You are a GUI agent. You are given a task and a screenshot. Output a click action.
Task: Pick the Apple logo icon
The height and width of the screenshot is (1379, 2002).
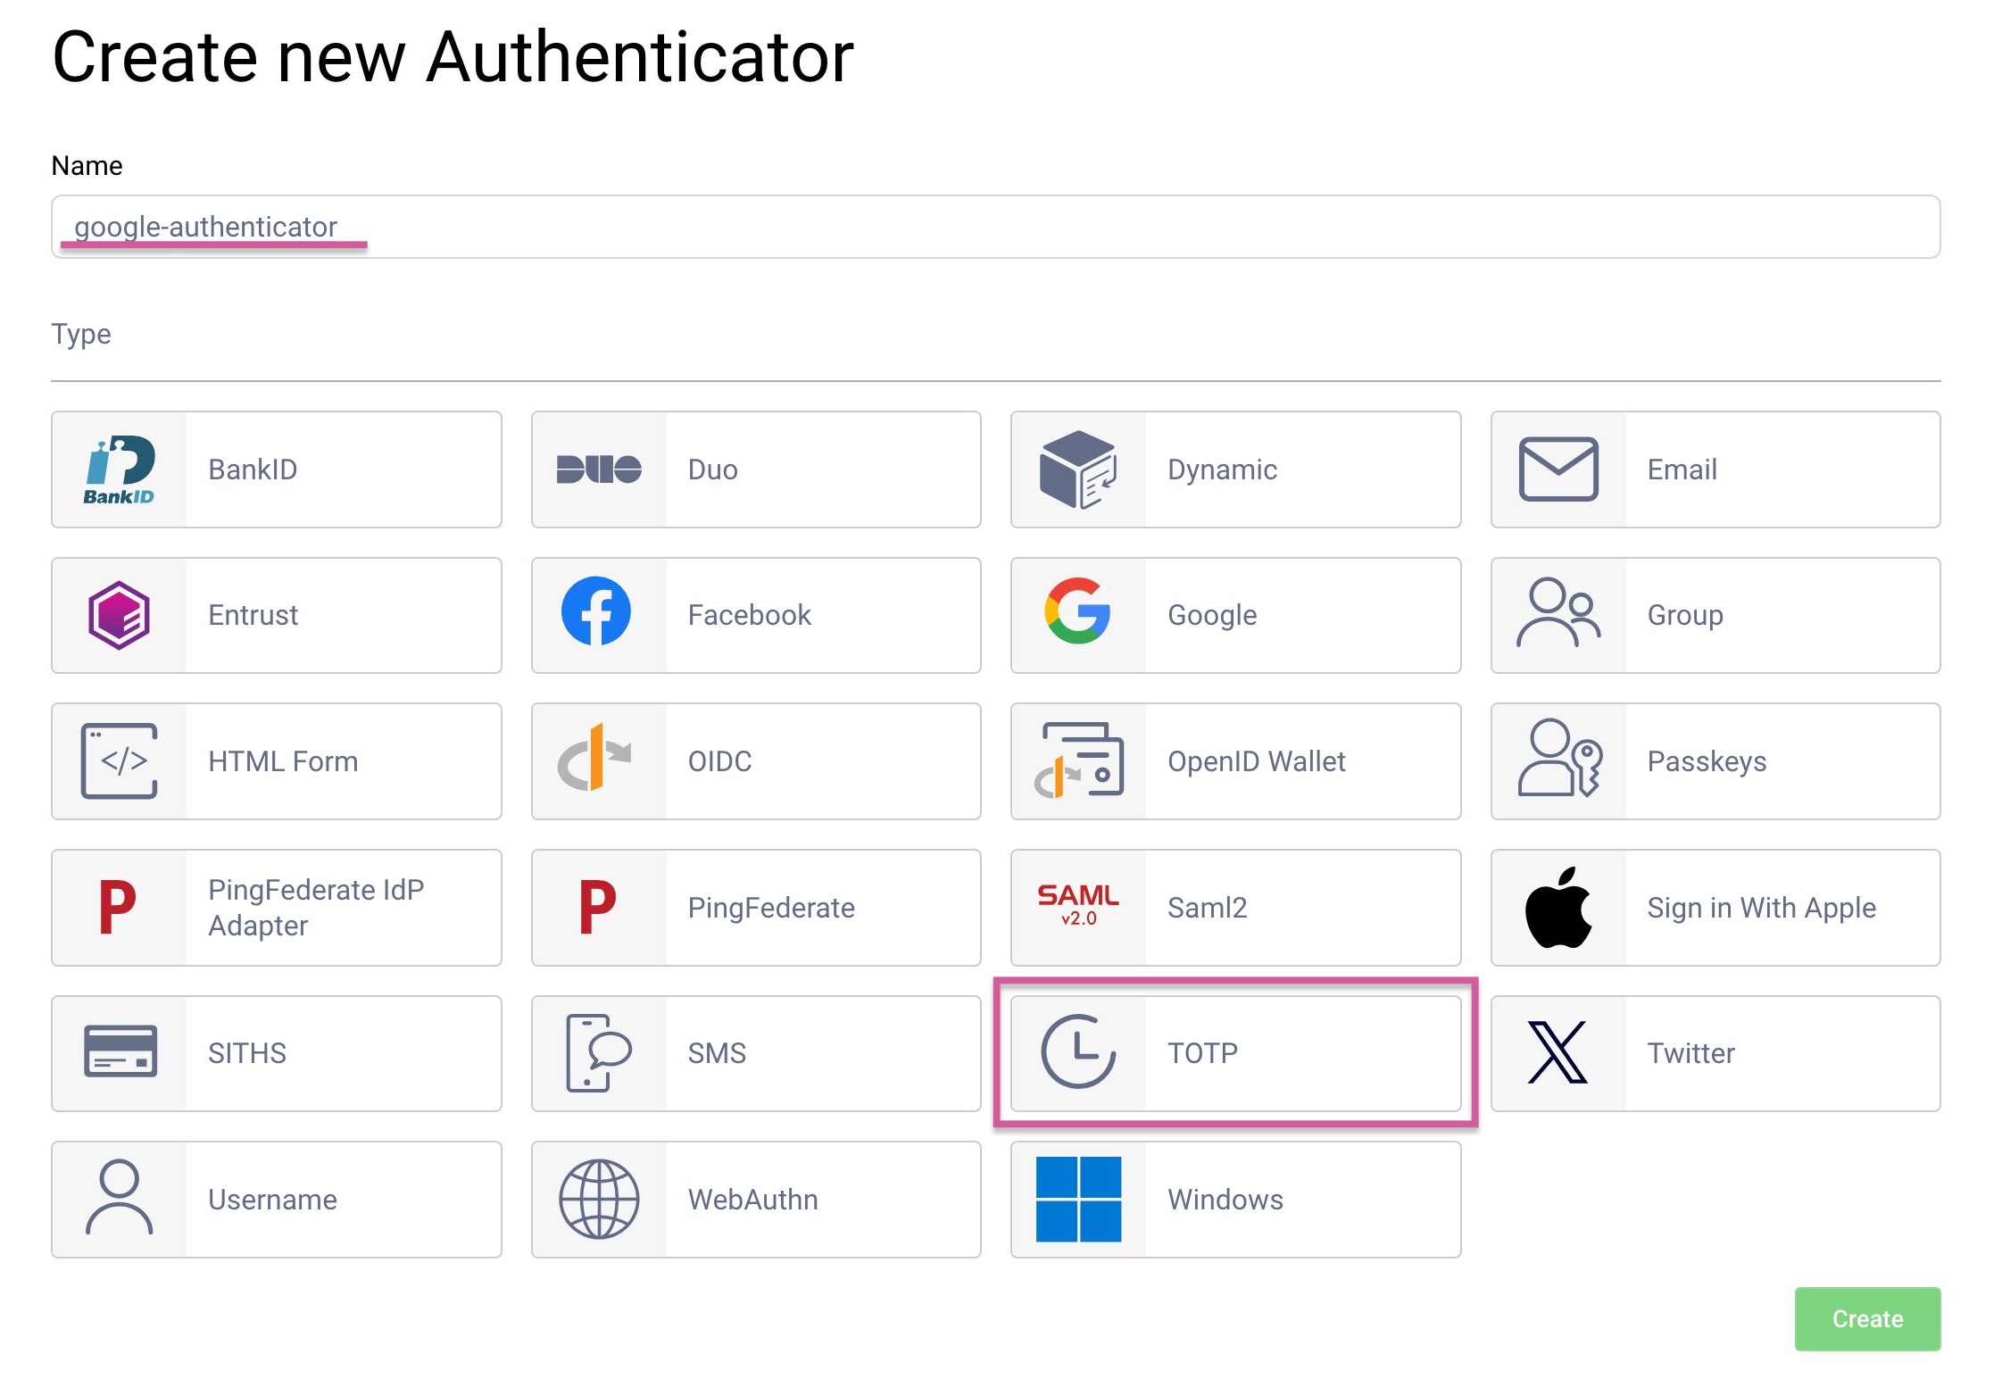pos(1558,908)
